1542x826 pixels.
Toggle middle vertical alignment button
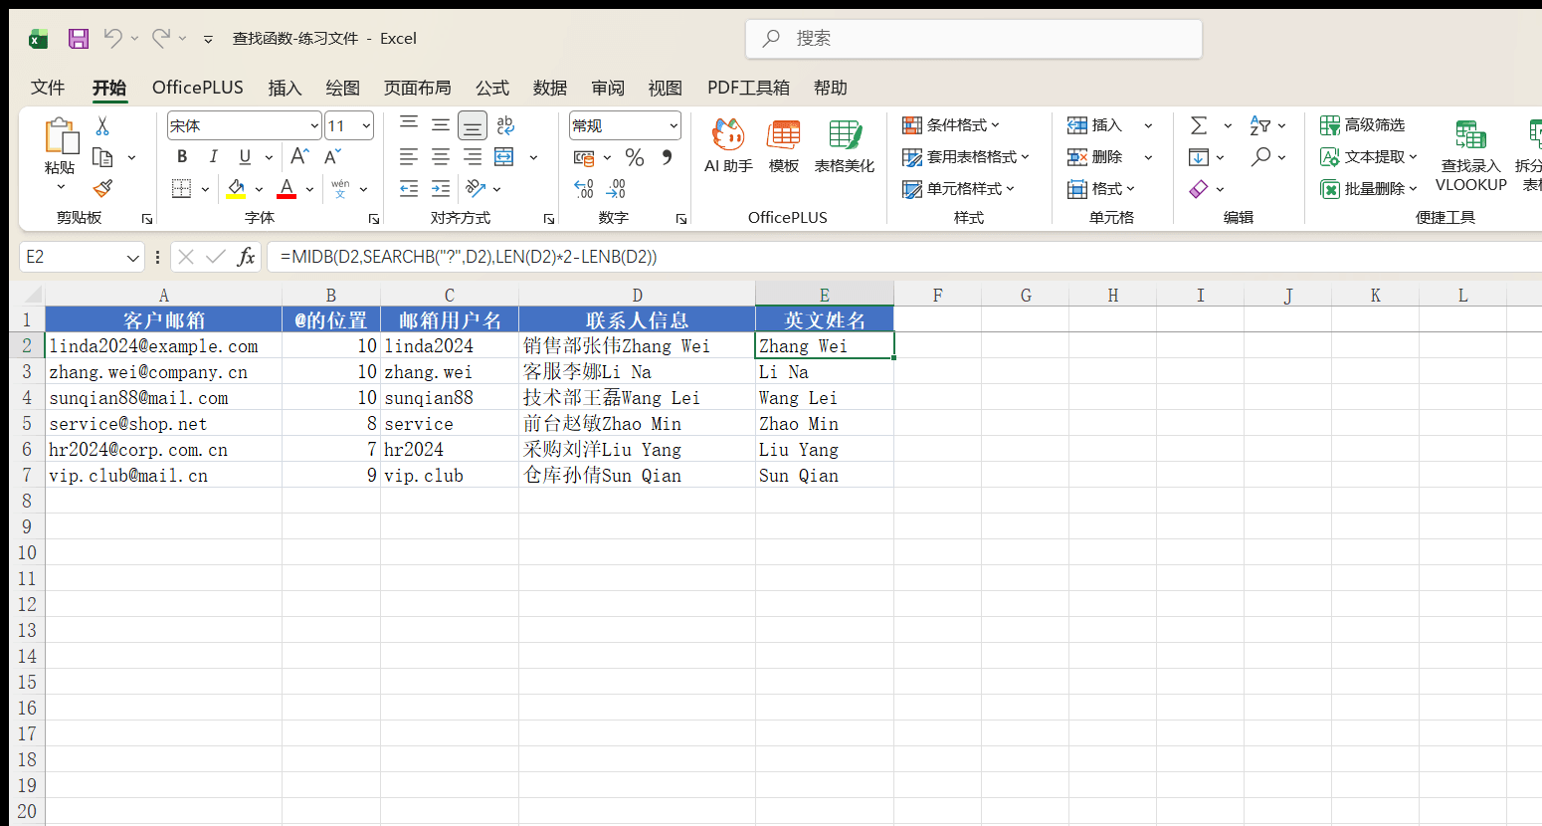(441, 125)
